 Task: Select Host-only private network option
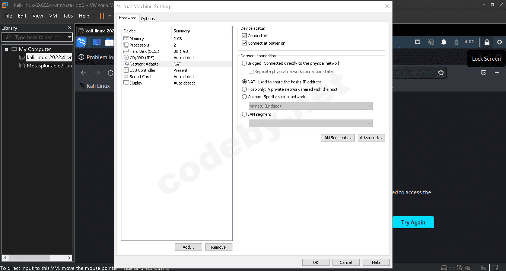tap(245, 89)
